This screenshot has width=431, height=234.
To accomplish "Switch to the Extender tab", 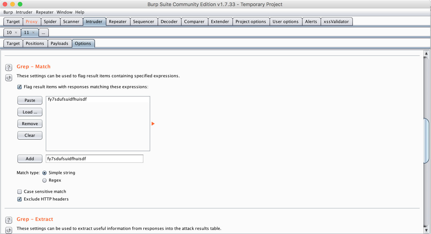I will pyautogui.click(x=220, y=22).
